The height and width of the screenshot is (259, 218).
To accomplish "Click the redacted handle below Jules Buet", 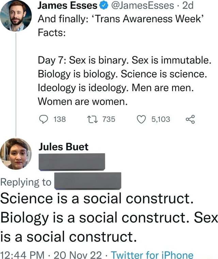I will [72, 162].
